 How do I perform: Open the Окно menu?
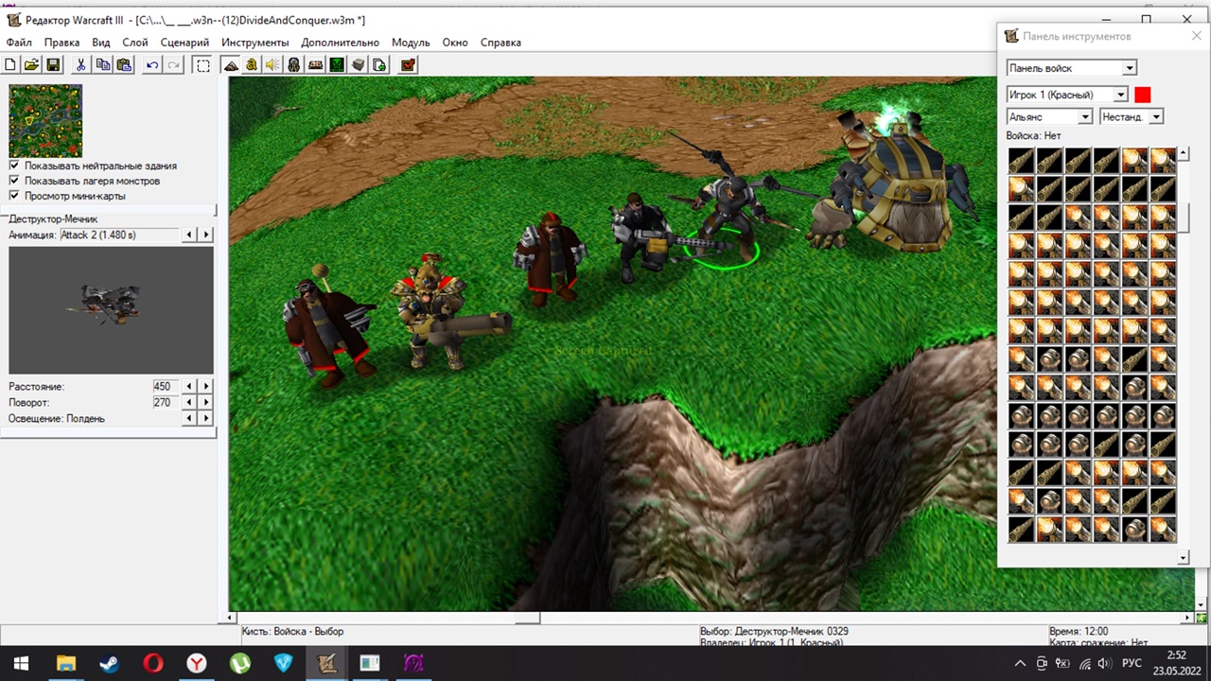(x=455, y=43)
